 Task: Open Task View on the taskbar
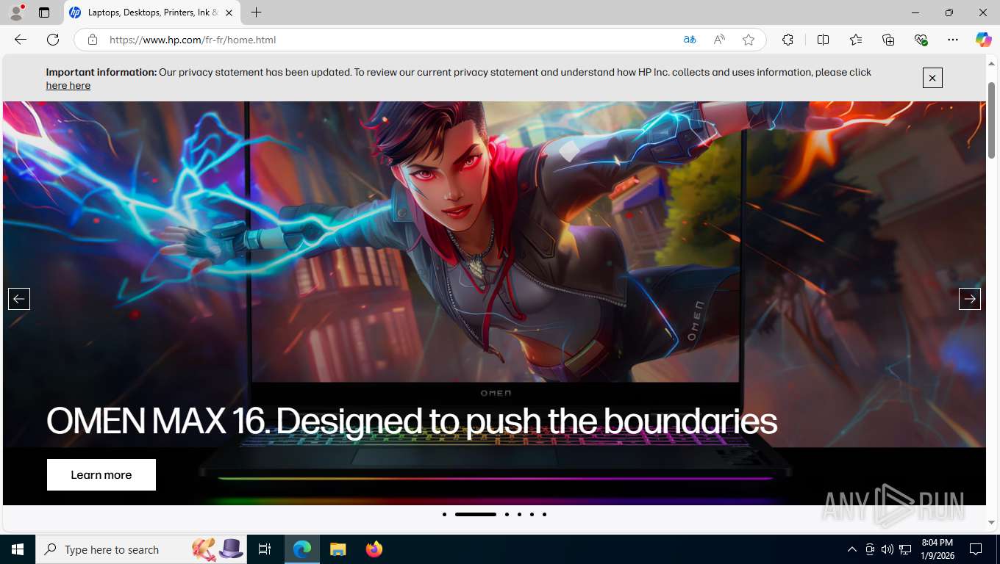coord(265,549)
